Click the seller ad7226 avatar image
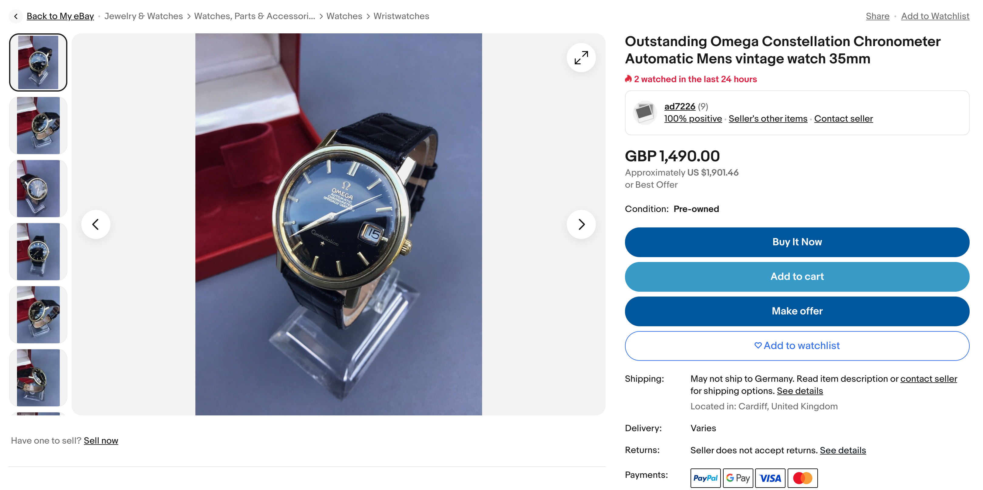Screen dimensions: 983x490 644,112
